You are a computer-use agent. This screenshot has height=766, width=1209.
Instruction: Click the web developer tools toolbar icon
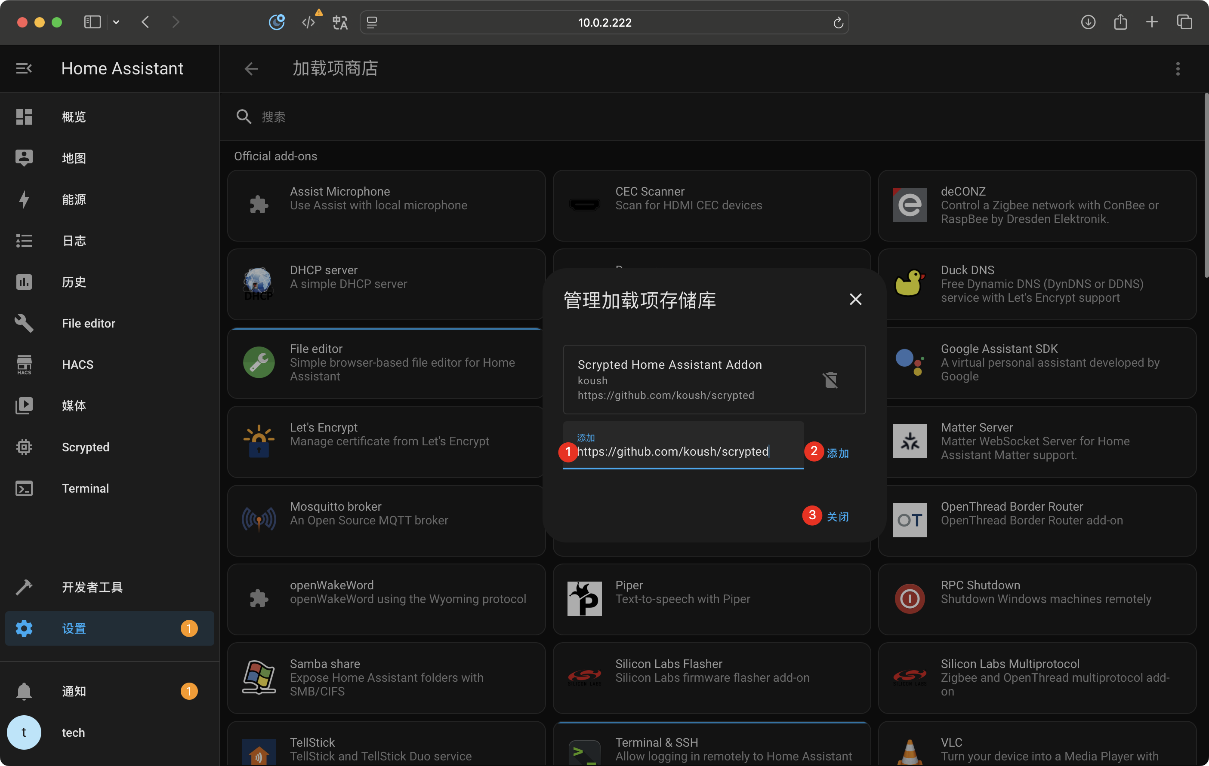point(308,22)
